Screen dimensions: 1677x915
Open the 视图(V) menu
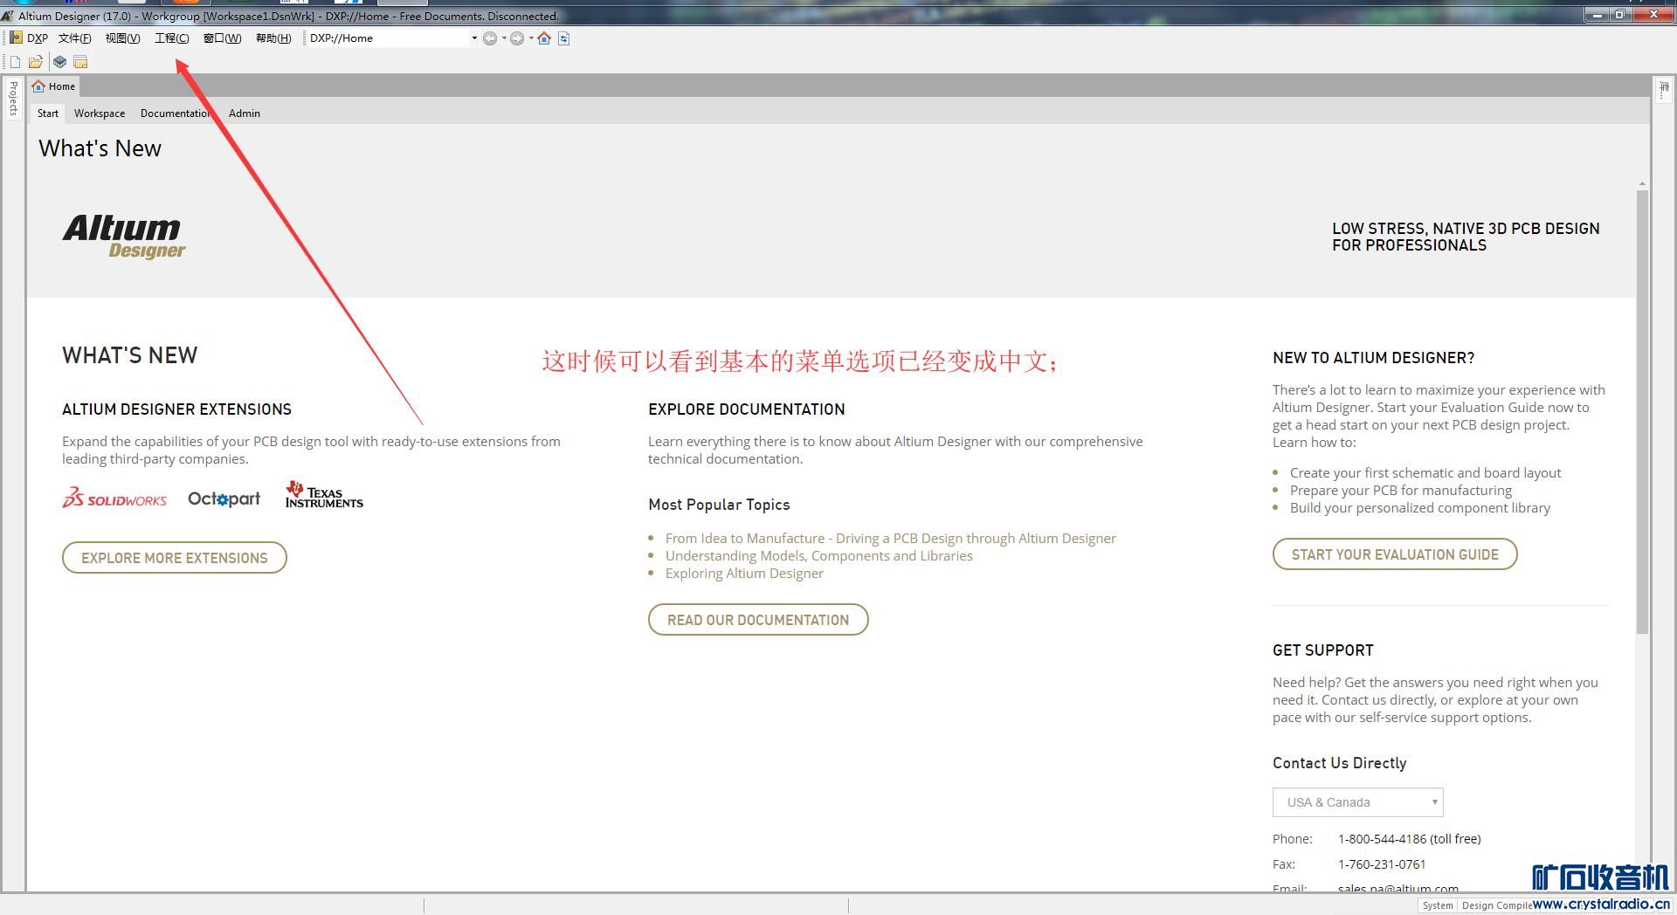tap(122, 38)
